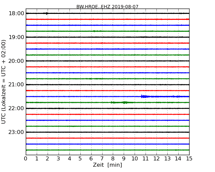The image size is (215, 172).
Task: Click the 13 minute tick label
Action: coord(167,159)
